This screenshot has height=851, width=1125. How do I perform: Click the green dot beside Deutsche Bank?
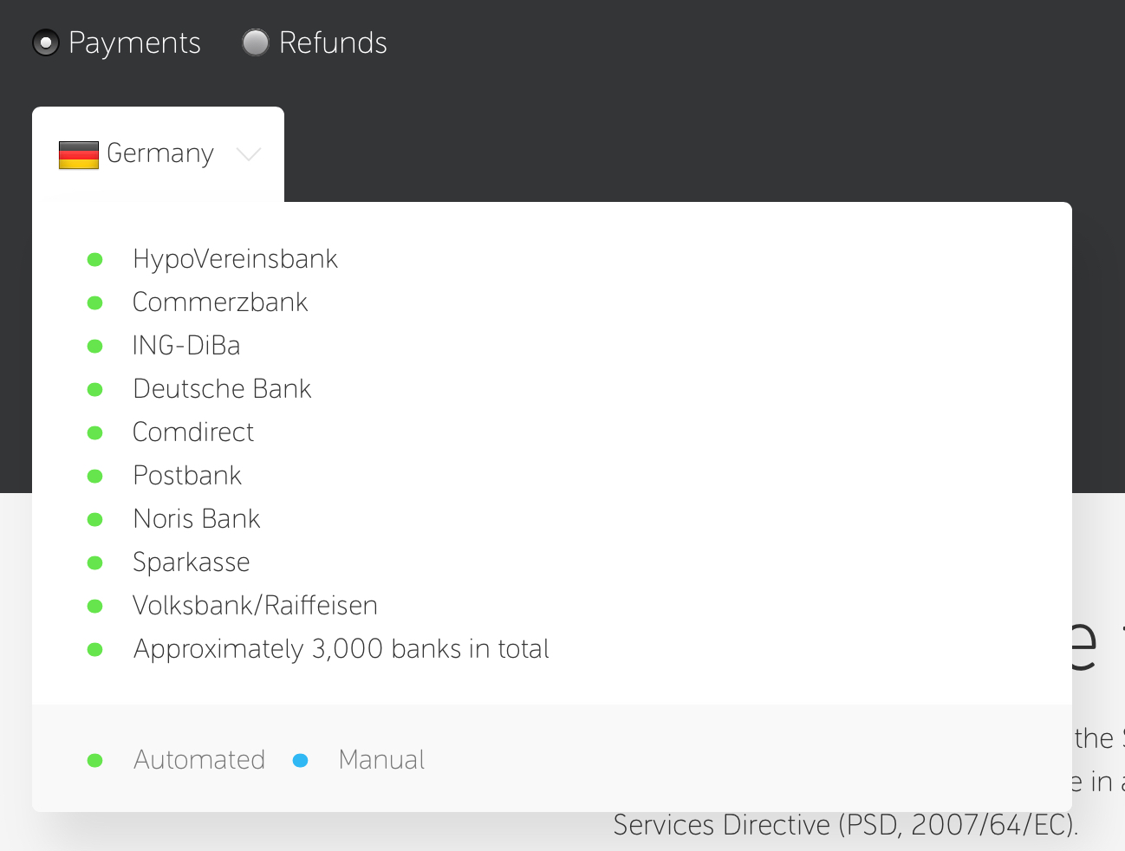95,390
